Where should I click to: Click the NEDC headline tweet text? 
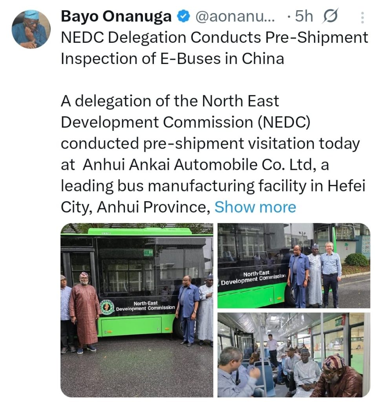(214, 48)
